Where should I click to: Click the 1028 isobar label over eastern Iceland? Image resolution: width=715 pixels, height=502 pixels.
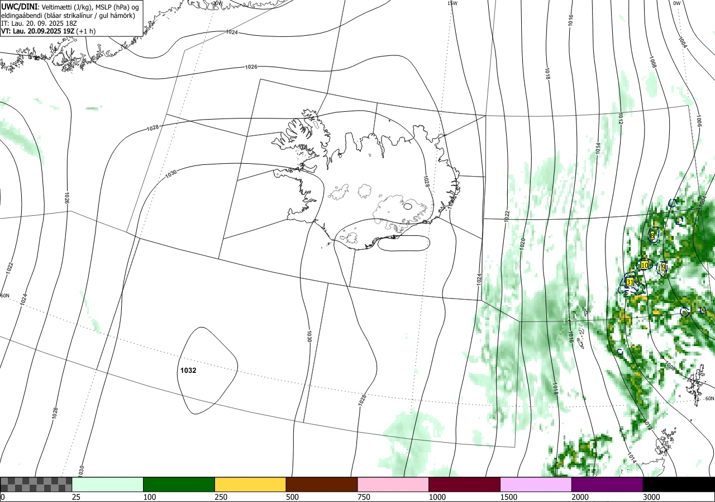pos(426,181)
